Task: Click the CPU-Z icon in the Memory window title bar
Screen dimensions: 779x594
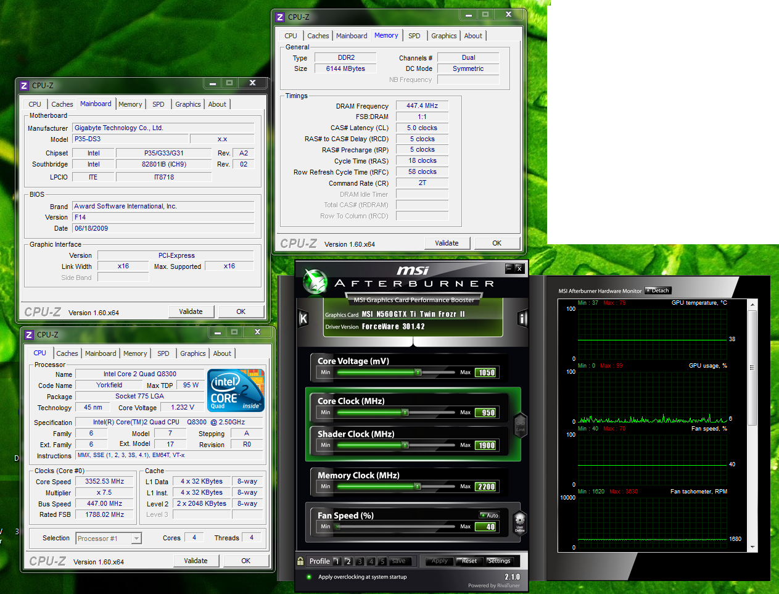Action: [x=280, y=17]
